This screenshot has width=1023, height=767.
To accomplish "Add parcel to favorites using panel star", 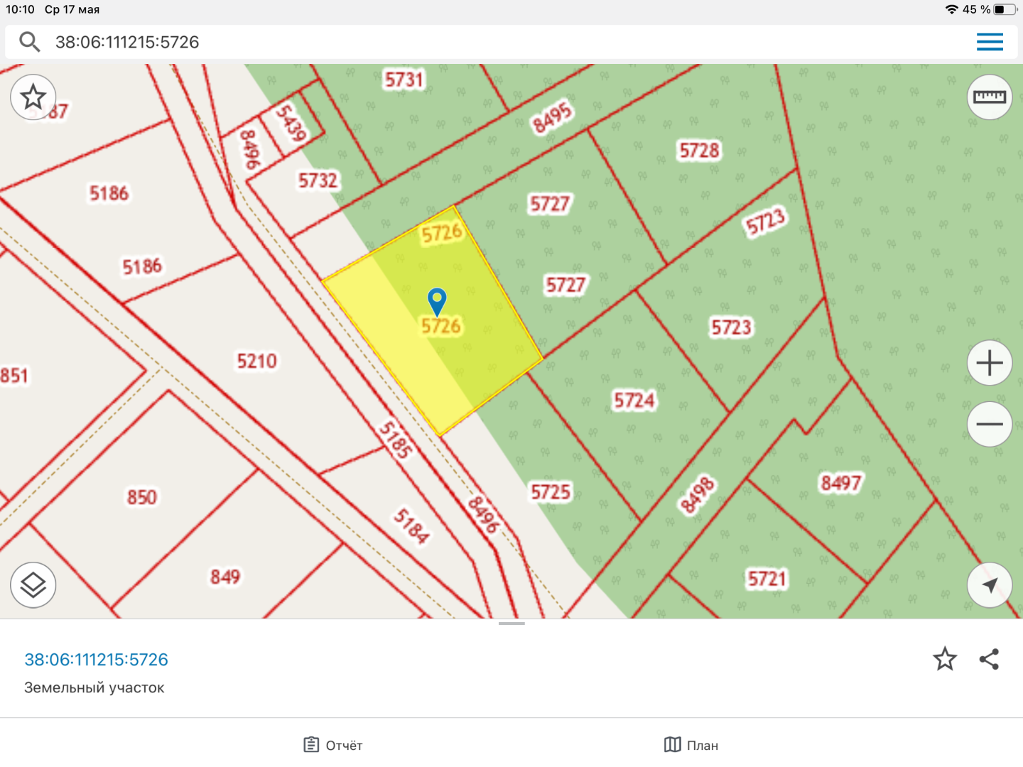I will 944,659.
